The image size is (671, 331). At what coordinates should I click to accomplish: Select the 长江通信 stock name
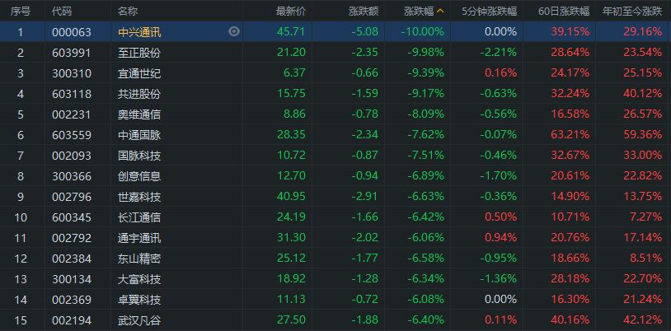click(139, 217)
